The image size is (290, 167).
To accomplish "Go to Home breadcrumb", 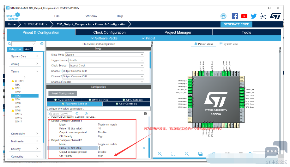I will click(x=12, y=24).
